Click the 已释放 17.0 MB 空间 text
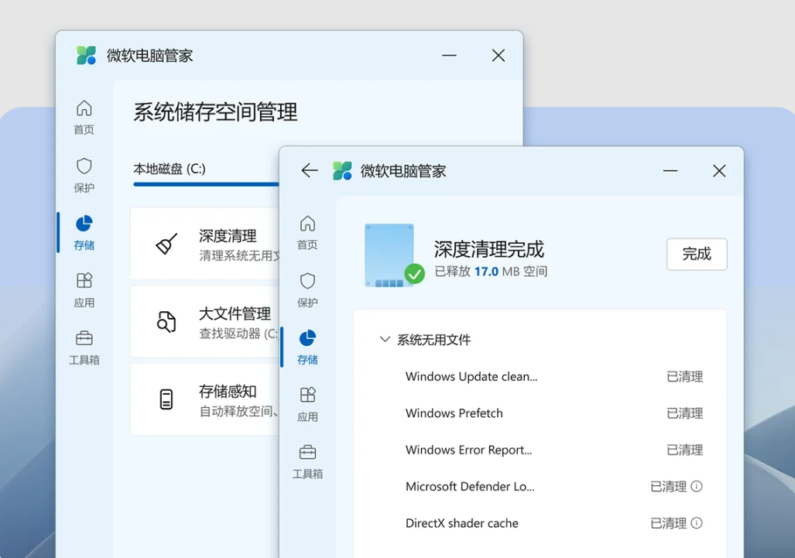The image size is (795, 558). pyautogui.click(x=491, y=272)
